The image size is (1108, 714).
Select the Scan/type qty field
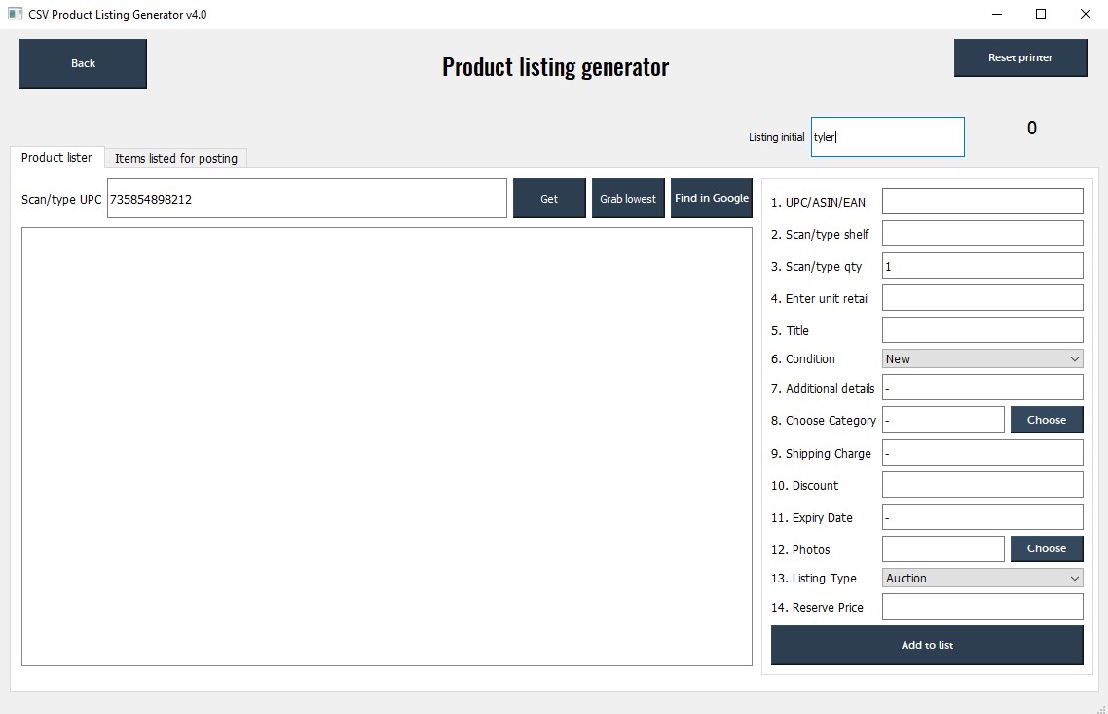click(981, 265)
